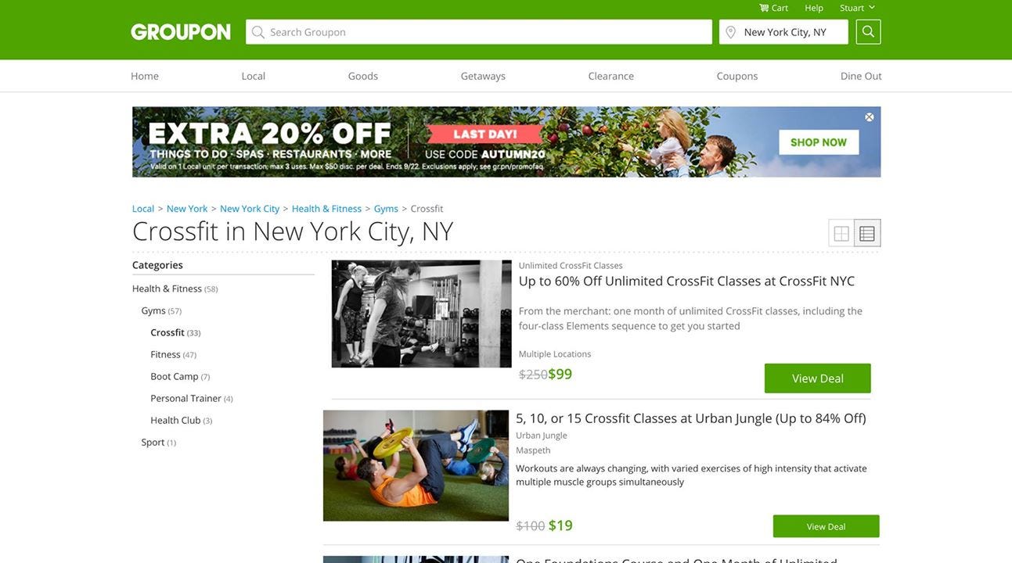The height and width of the screenshot is (563, 1012).
Task: Open the Urban Jungle workout thumbnail
Action: pyautogui.click(x=416, y=466)
